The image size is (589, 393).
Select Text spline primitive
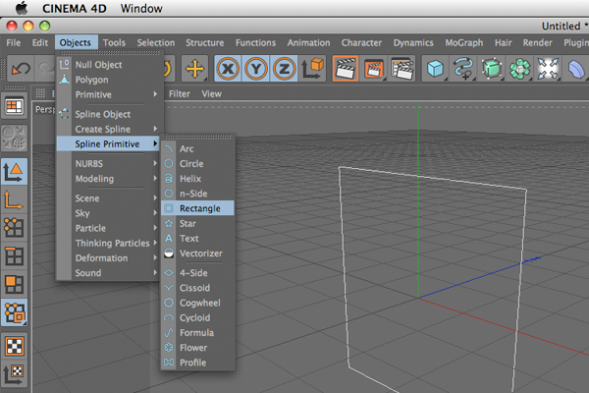(197, 239)
